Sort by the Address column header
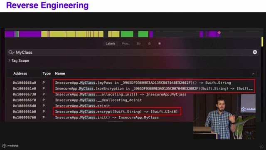Image resolution: width=266 pixels, height=150 pixels. point(20,73)
